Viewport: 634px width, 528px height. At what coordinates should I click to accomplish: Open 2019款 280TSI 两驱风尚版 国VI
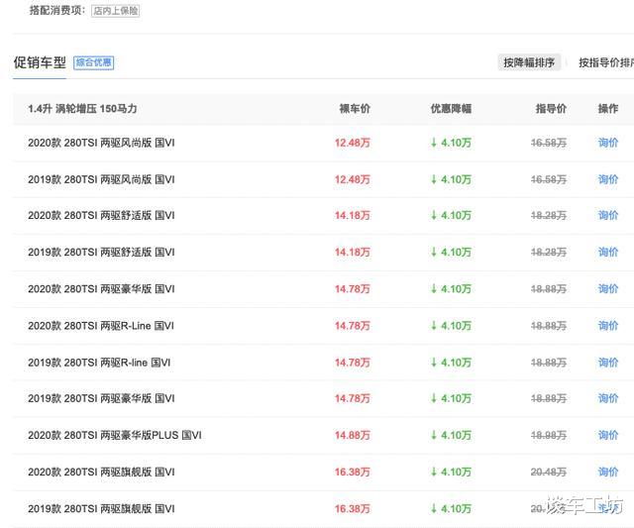pos(101,179)
